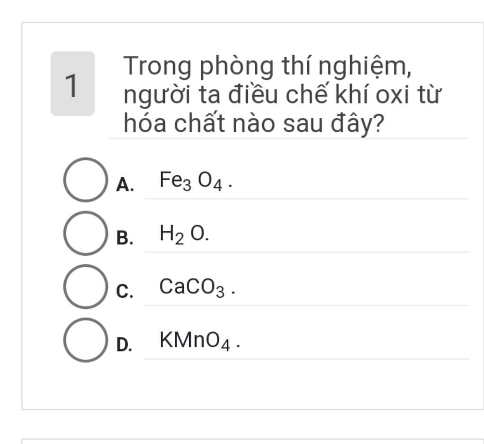Viewport: 484px width, 444px height.
Task: Click the line 'hóa chất nào sau đây?'
Action: (254, 123)
